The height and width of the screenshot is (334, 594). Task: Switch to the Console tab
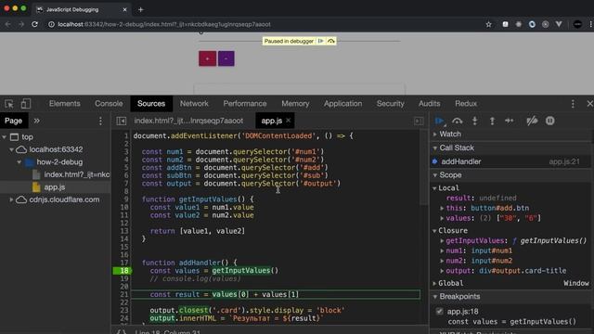point(109,104)
